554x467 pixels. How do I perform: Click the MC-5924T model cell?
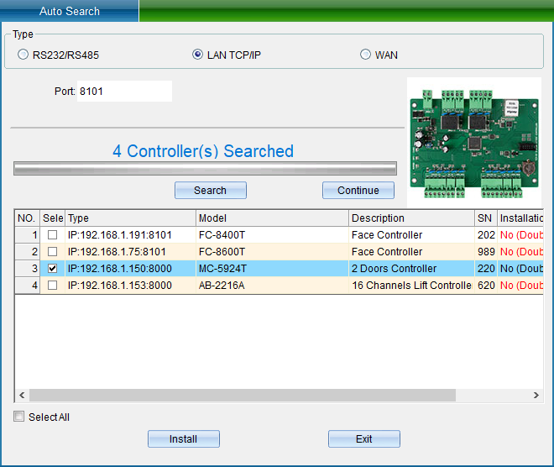coord(272,268)
